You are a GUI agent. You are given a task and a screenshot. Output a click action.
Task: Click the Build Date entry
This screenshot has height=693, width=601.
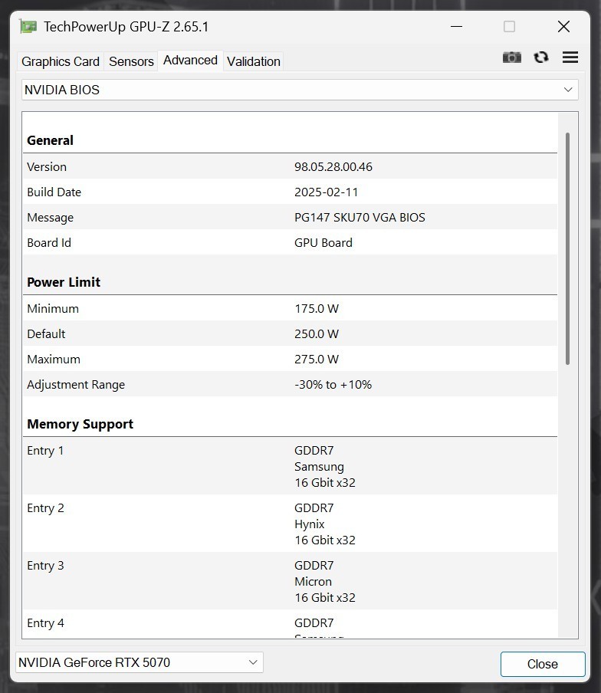click(299, 192)
